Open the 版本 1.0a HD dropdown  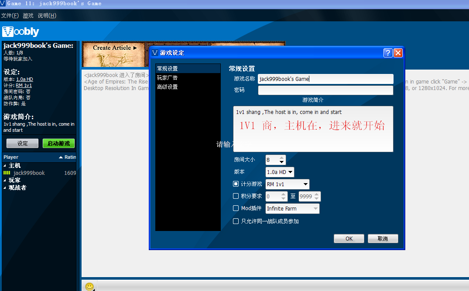(290, 172)
